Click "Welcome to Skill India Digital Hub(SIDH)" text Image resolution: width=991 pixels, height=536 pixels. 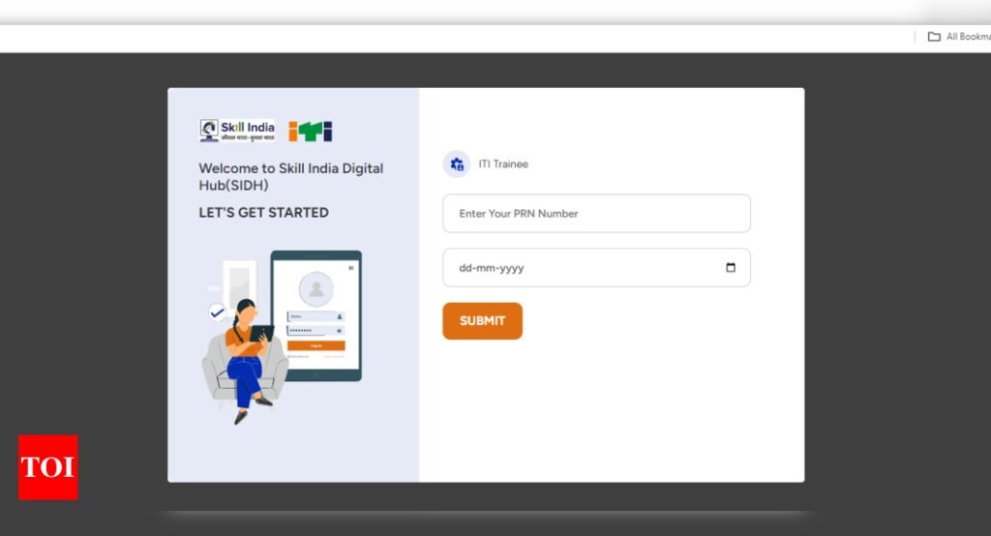(290, 177)
